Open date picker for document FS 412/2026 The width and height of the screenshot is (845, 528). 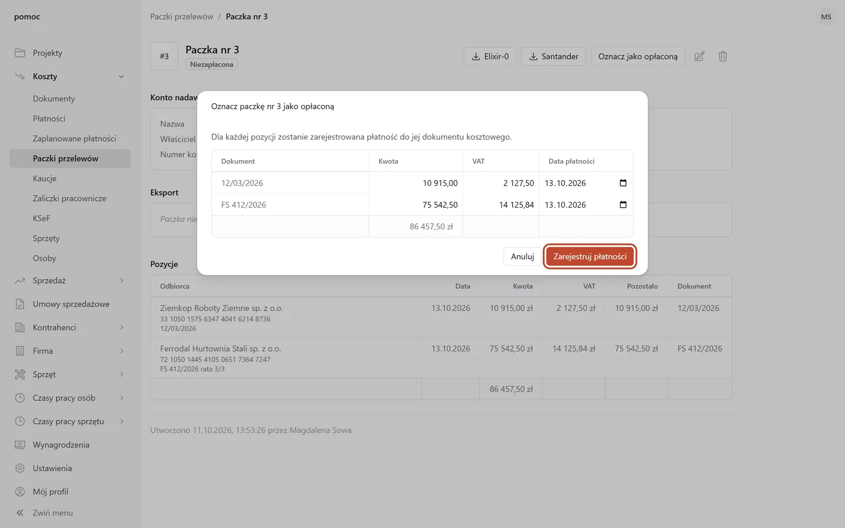(623, 205)
